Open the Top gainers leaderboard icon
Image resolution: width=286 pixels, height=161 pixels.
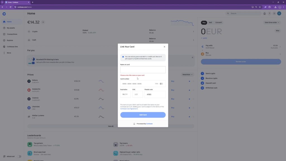tap(30, 145)
